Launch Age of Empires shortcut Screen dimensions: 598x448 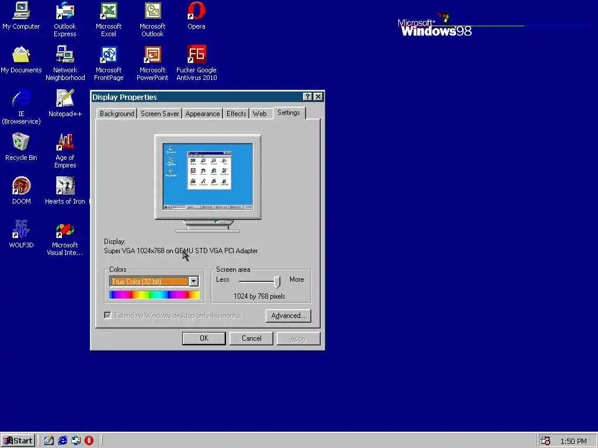pyautogui.click(x=65, y=150)
